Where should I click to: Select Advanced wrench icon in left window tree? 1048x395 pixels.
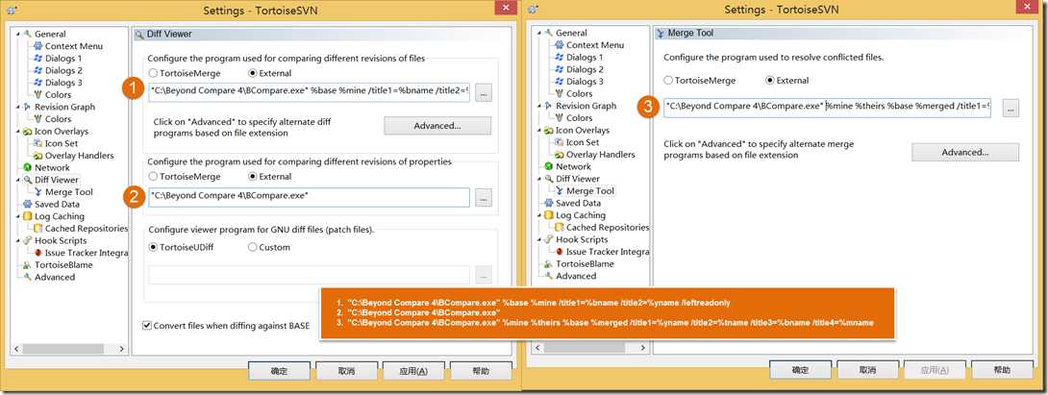[x=28, y=277]
